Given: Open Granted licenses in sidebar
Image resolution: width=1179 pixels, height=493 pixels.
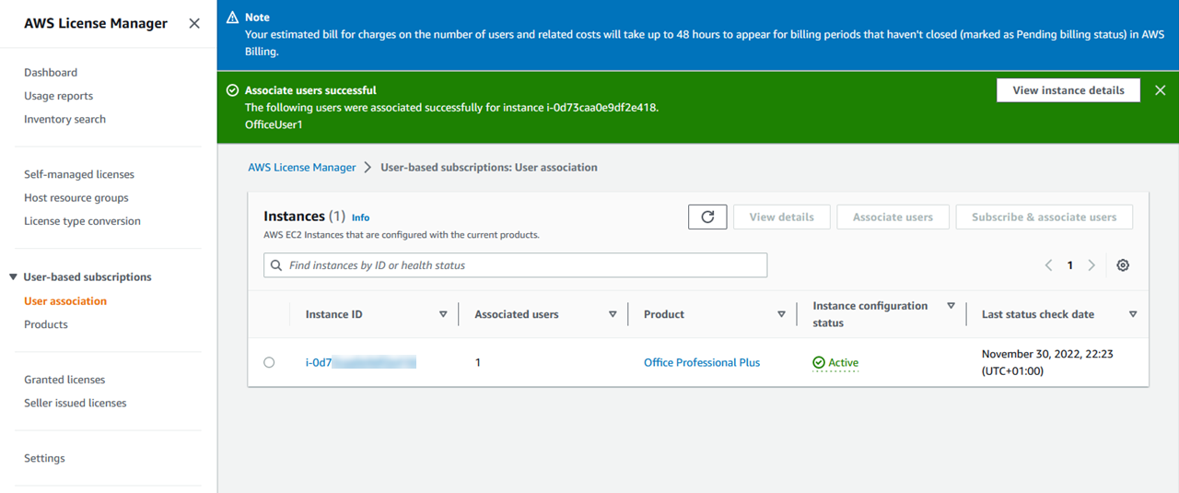Looking at the screenshot, I should point(64,380).
